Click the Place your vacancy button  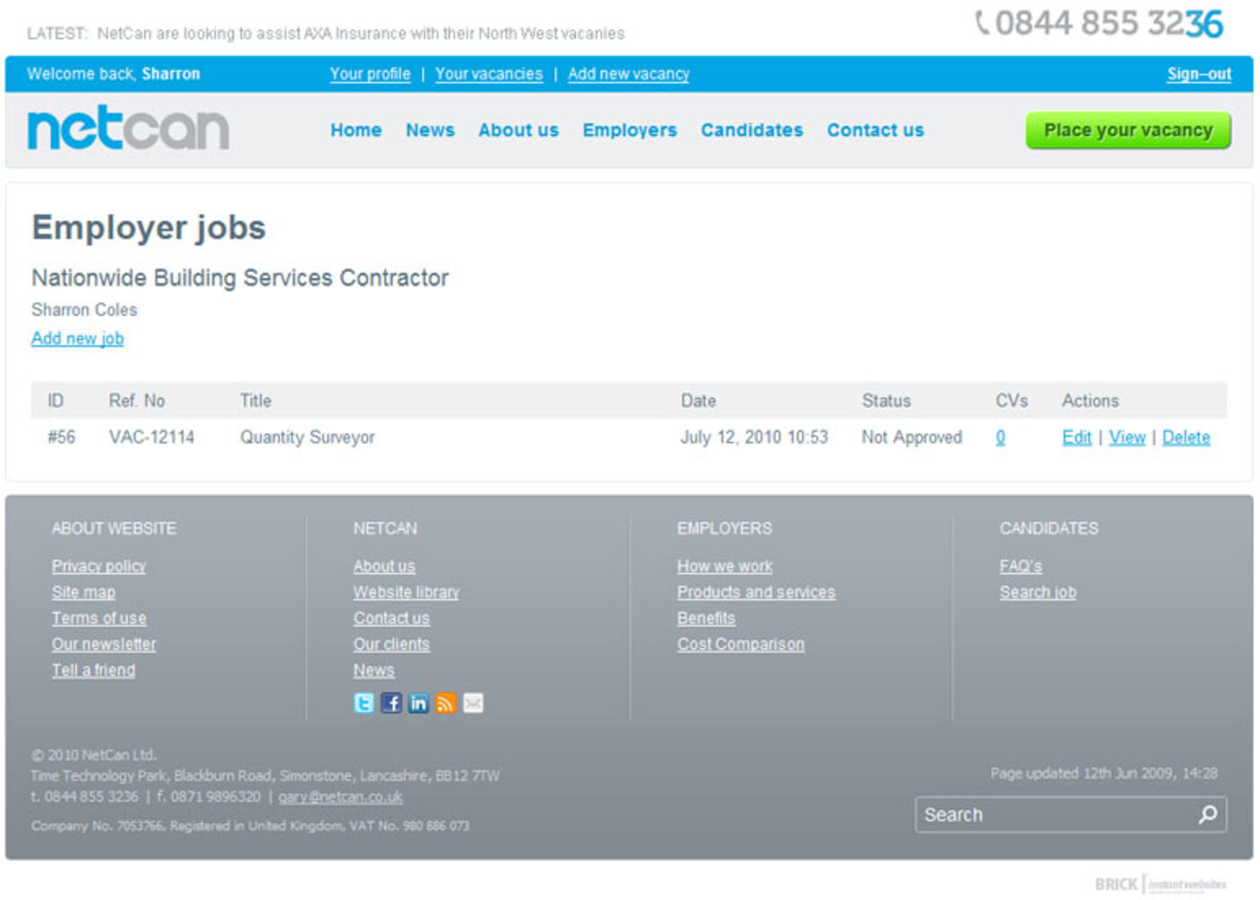point(1128,130)
